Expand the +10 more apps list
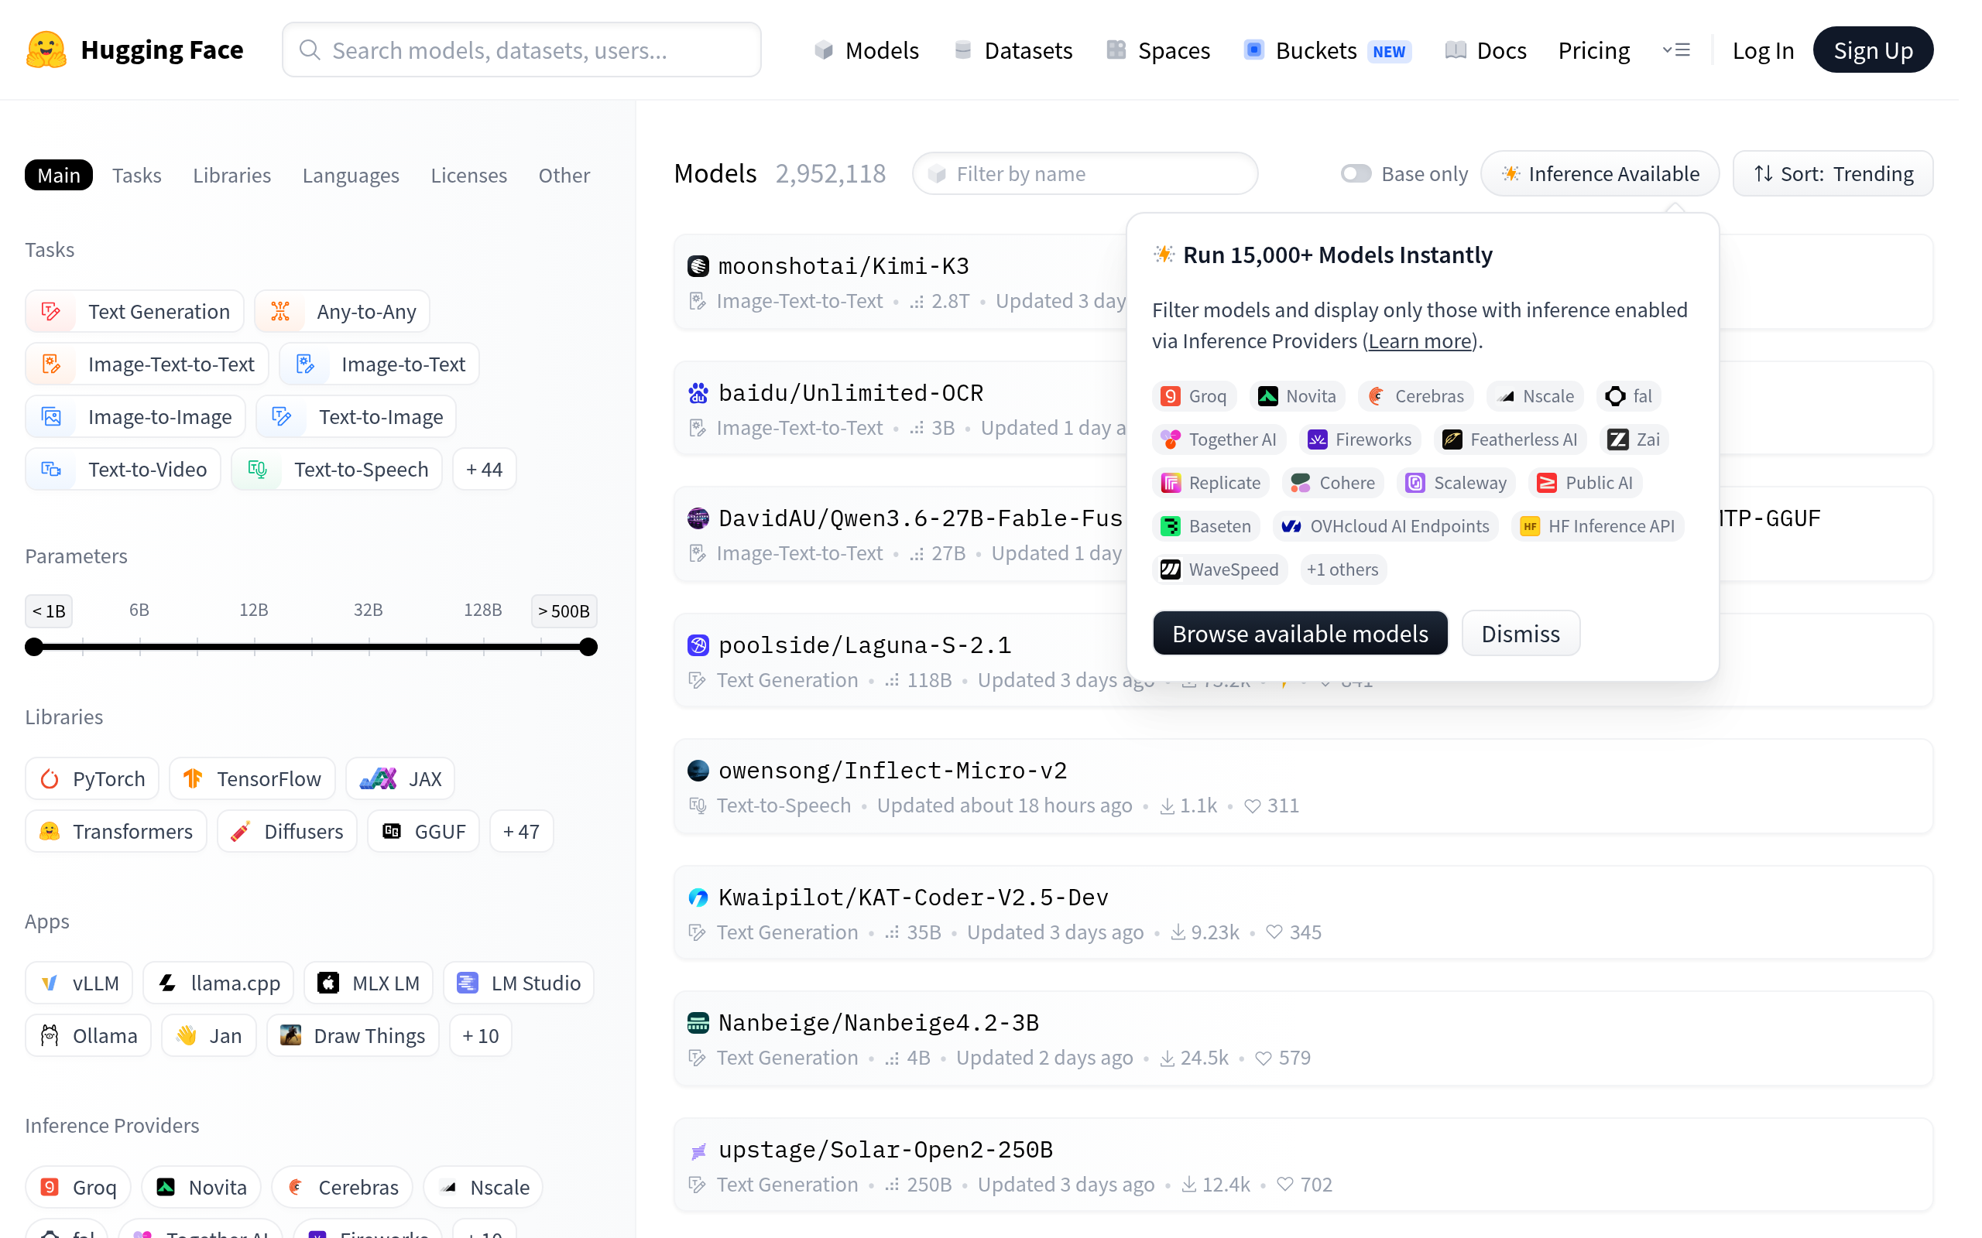Image resolution: width=1982 pixels, height=1238 pixels. (481, 1036)
